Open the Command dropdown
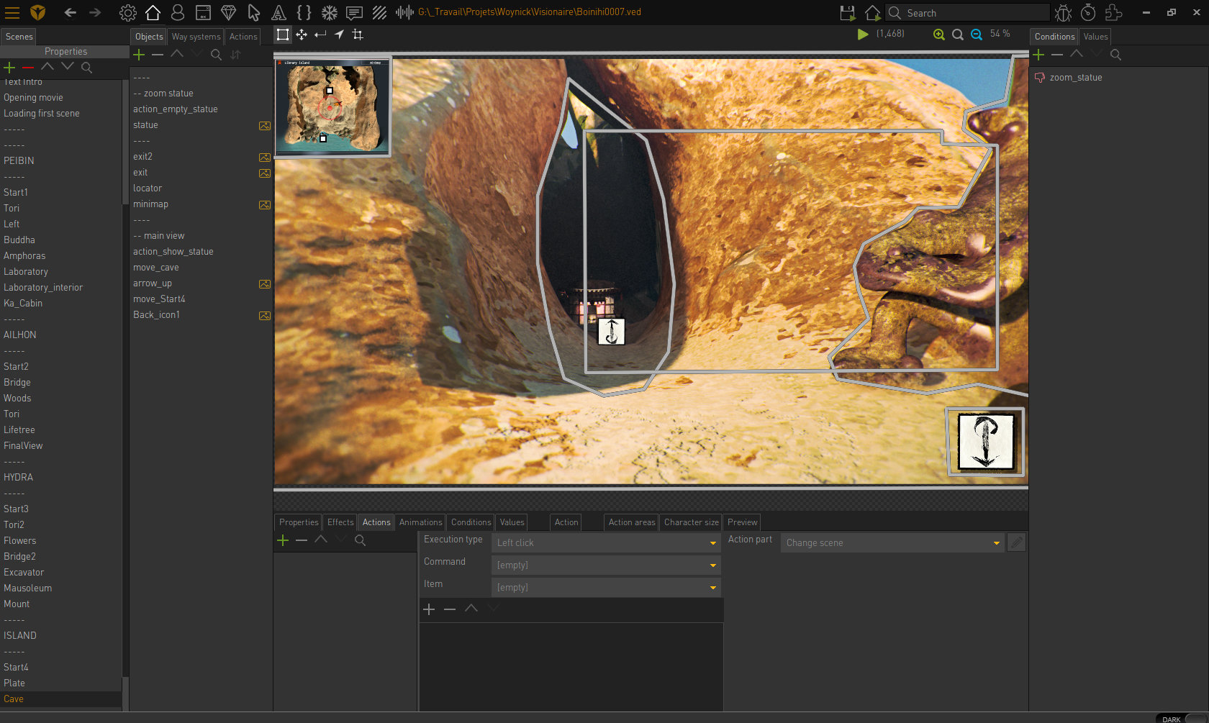Viewport: 1209px width, 723px height. (x=712, y=565)
